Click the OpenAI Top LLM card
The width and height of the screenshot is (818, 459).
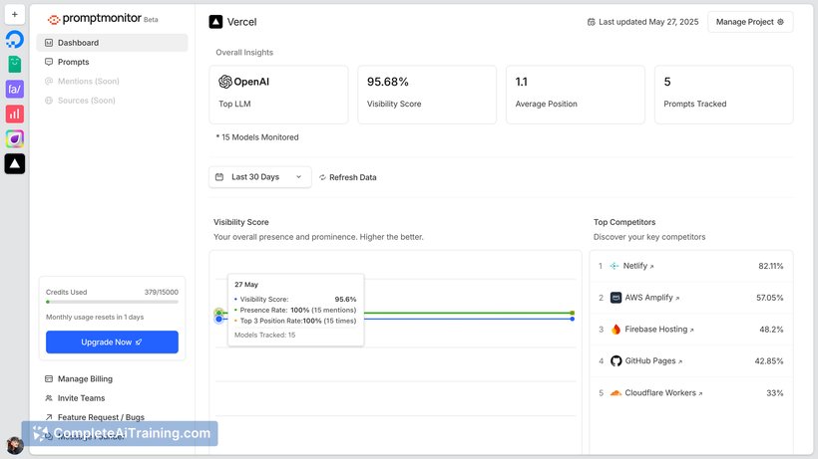pos(278,95)
